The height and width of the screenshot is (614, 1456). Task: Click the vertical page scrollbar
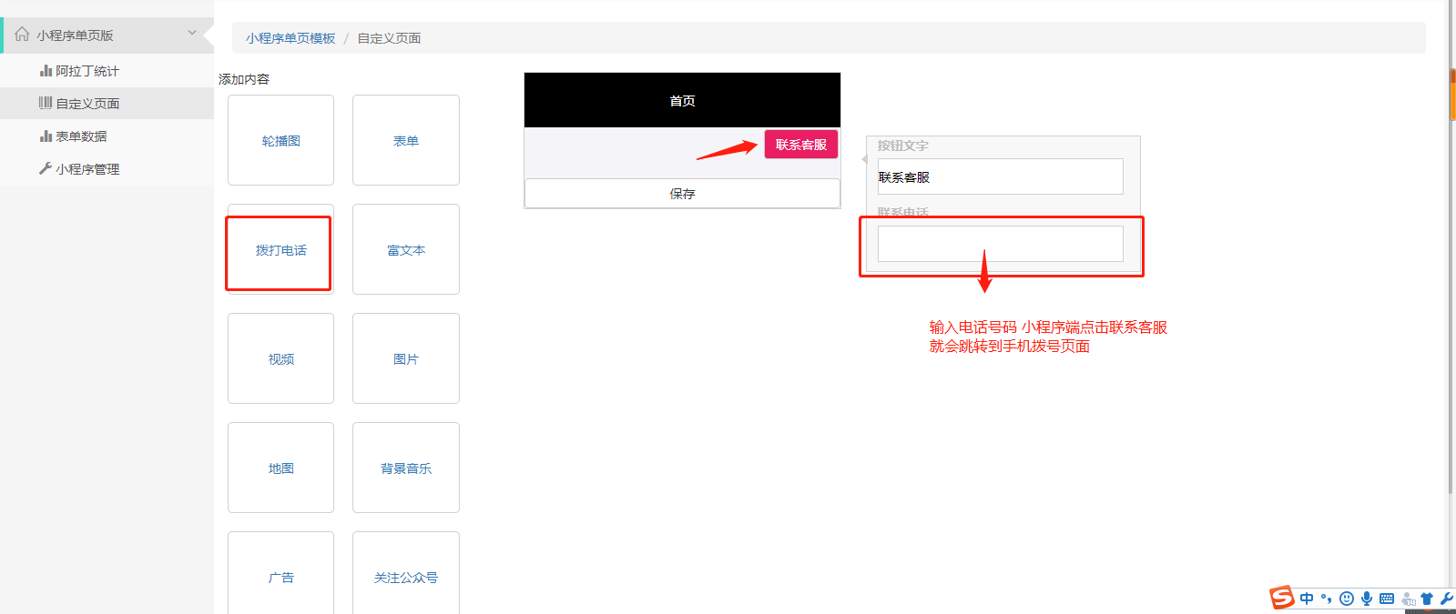(1451, 273)
